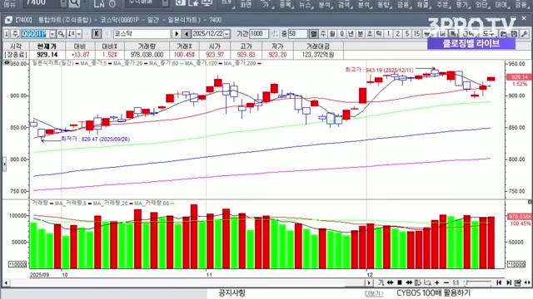Click the ₩ currency dropdown button
The height and width of the screenshot is (299, 533).
click(x=427, y=34)
